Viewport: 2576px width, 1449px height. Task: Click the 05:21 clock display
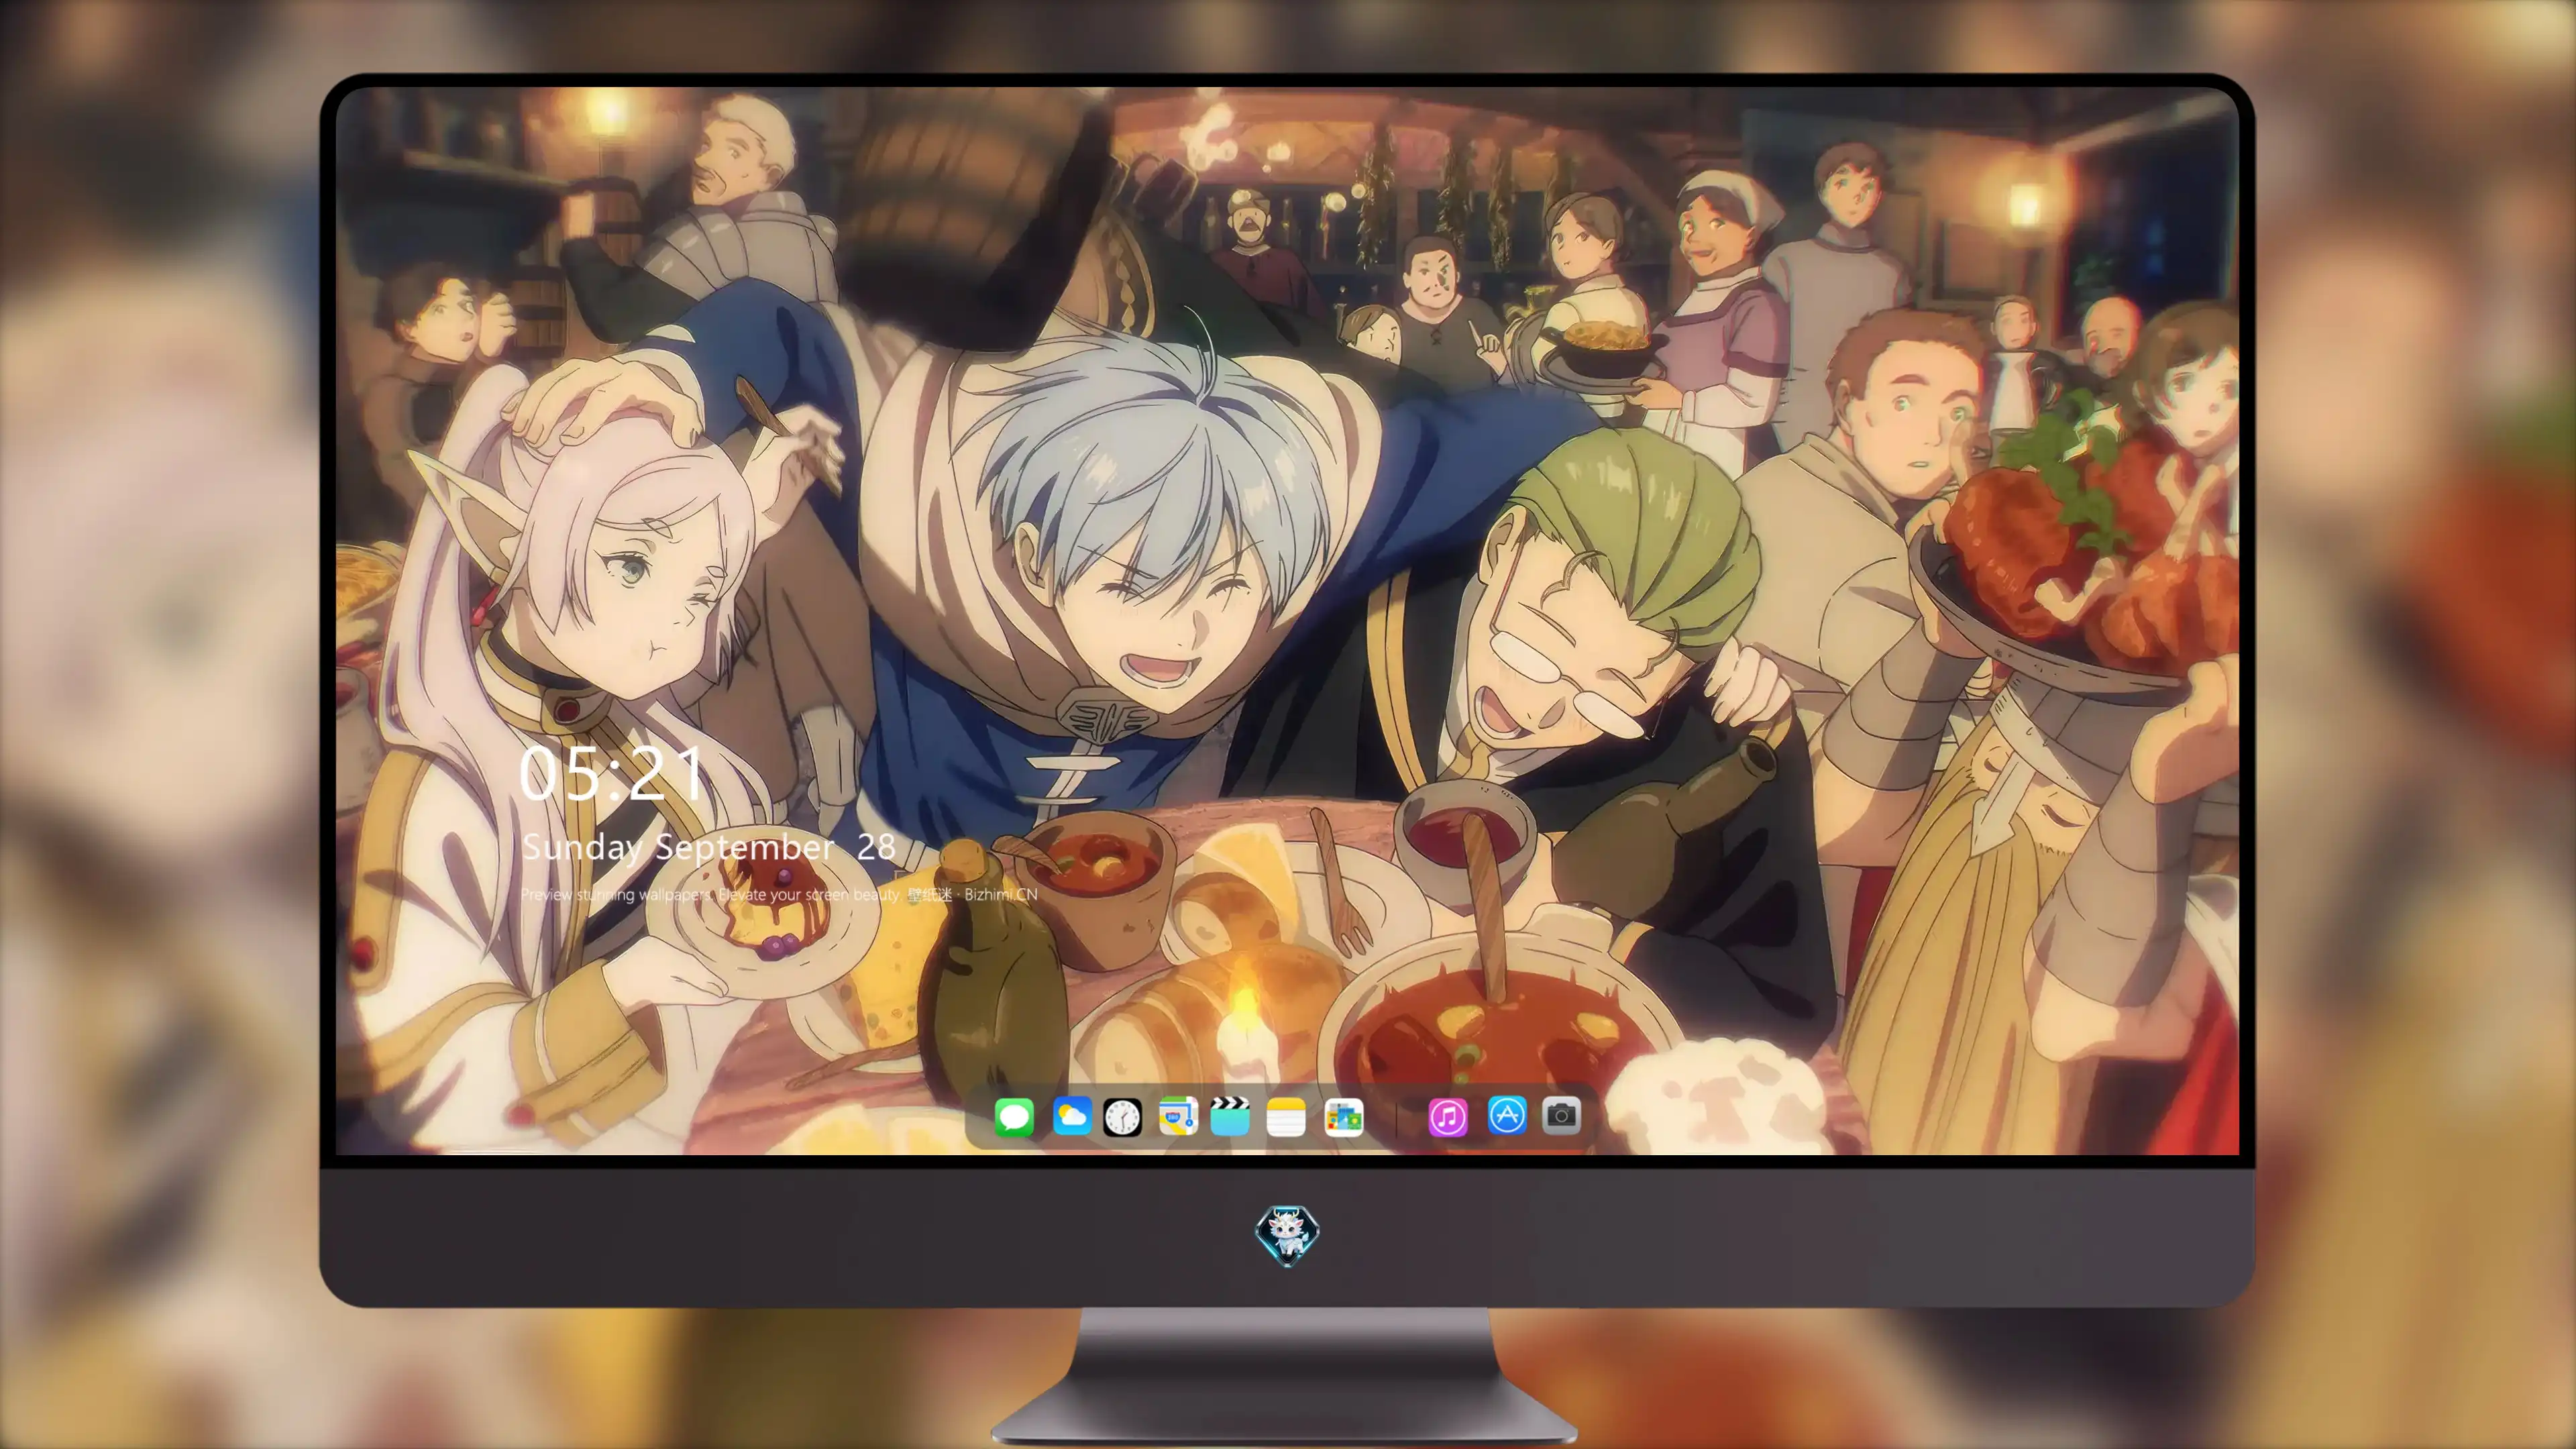click(611, 773)
